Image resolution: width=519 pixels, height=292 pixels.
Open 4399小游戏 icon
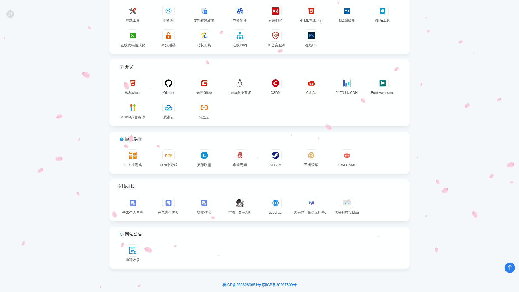pos(133,155)
